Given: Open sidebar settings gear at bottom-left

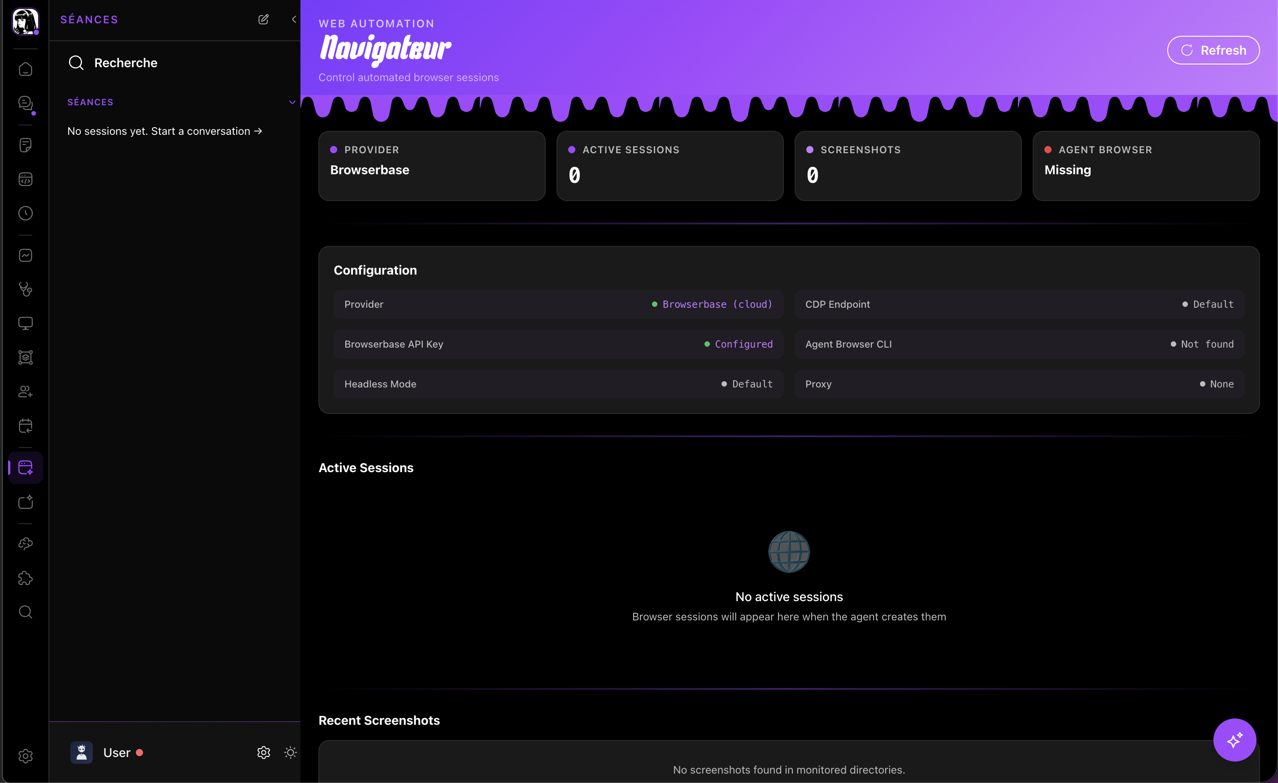Looking at the screenshot, I should pos(26,756).
